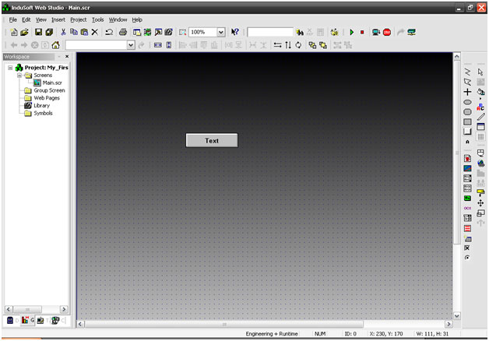Viewport: 489px width, 341px height.
Task: Select Main.scr in the workspace tree
Action: [x=52, y=83]
